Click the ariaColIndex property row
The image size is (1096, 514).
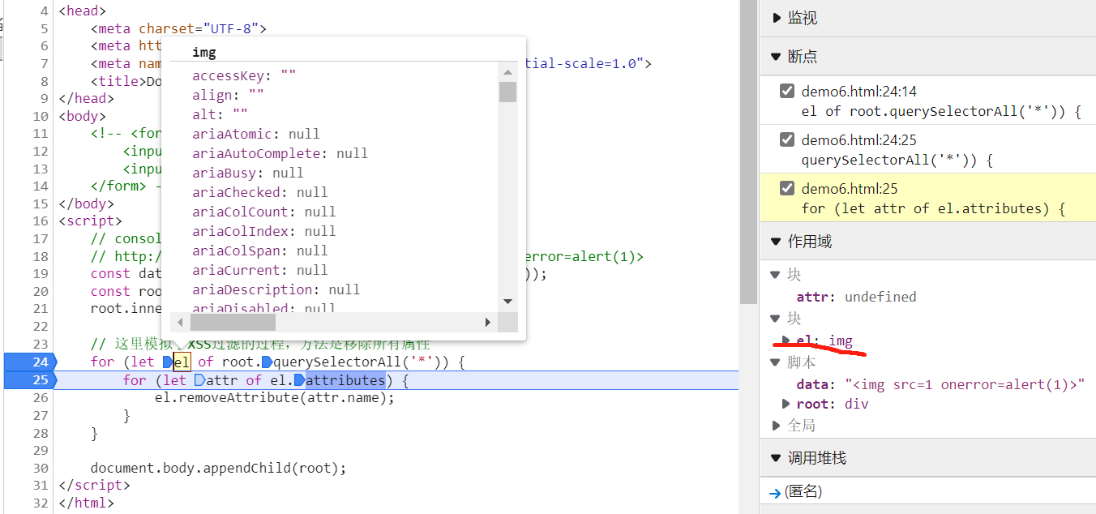pyautogui.click(x=264, y=231)
